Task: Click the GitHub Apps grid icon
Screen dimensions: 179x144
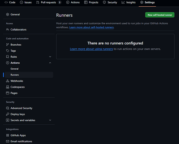Action: [7, 135]
